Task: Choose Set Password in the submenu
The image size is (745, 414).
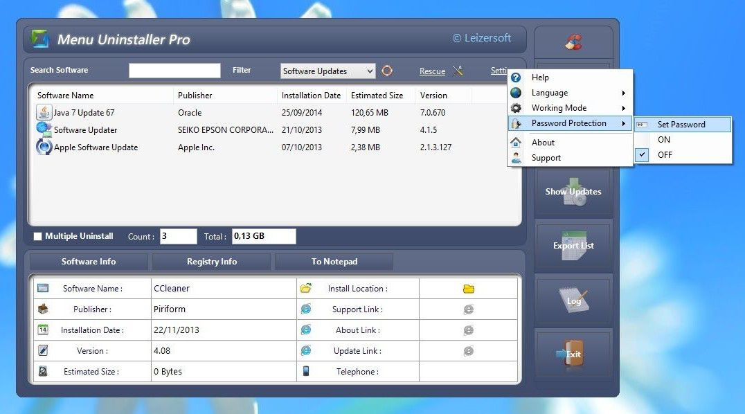Action: coord(683,125)
